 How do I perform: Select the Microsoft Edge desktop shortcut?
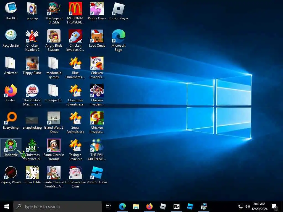coord(118,40)
